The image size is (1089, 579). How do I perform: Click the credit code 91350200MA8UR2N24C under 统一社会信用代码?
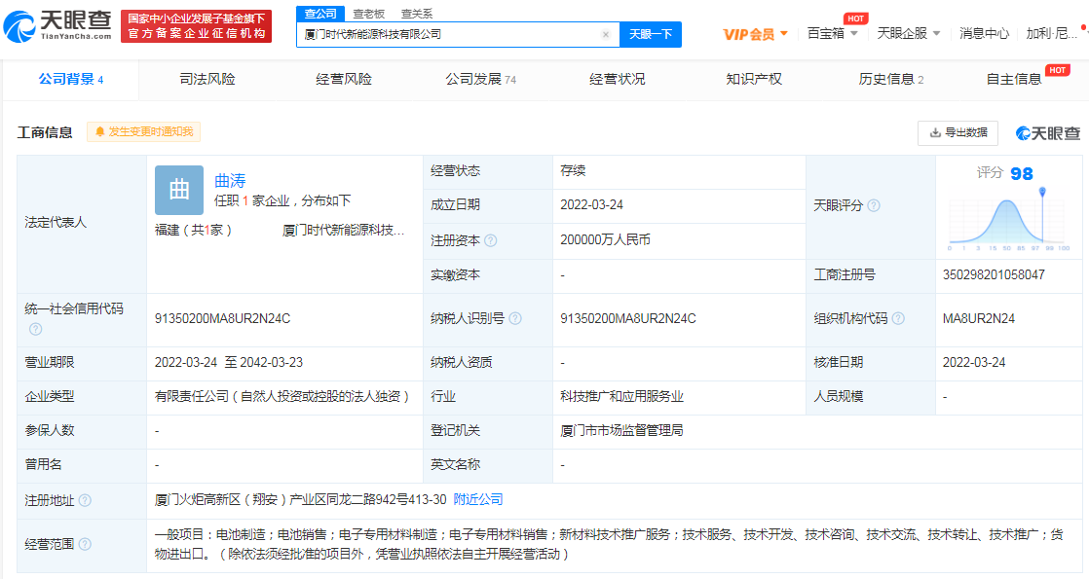222,318
